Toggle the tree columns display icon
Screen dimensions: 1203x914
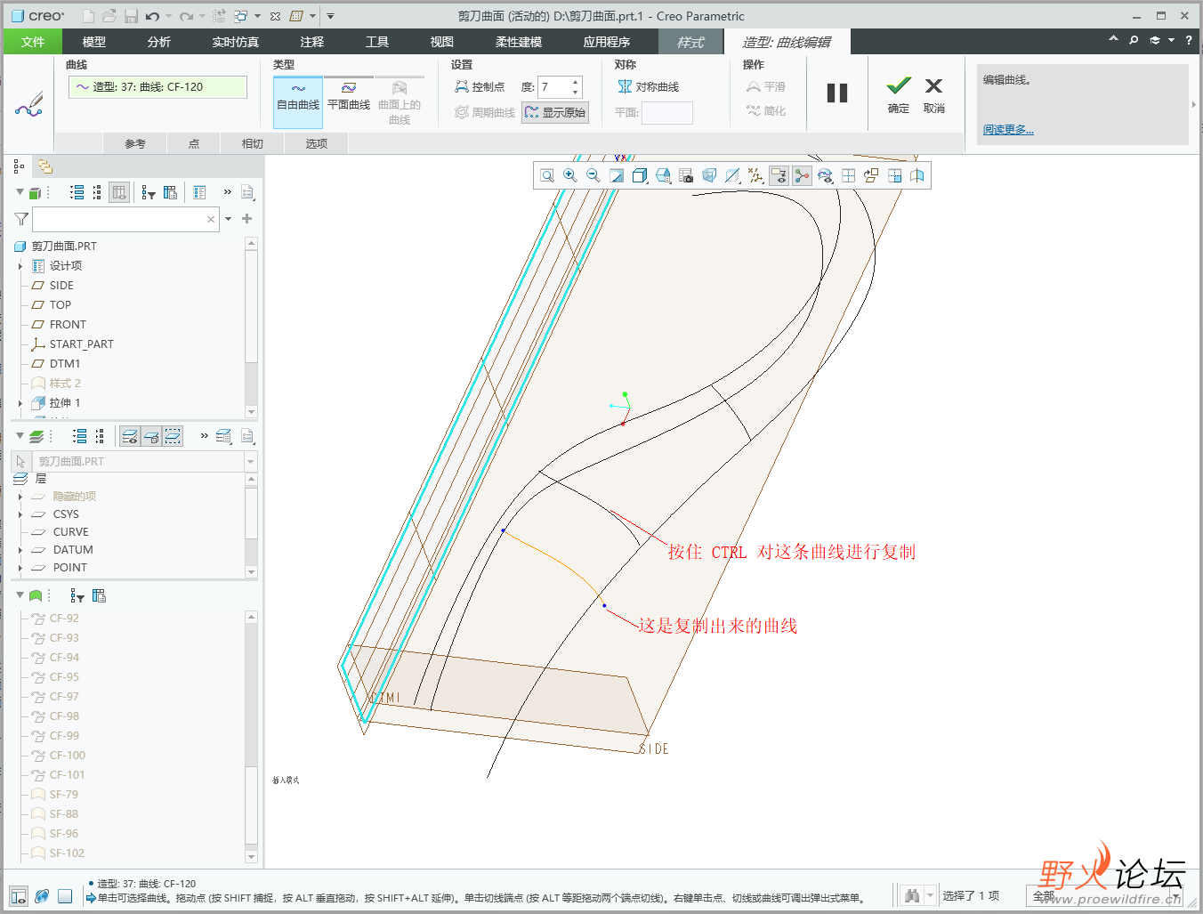click(119, 192)
